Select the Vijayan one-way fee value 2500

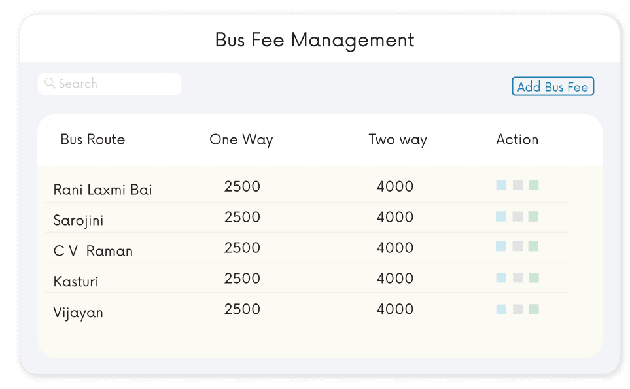(242, 309)
